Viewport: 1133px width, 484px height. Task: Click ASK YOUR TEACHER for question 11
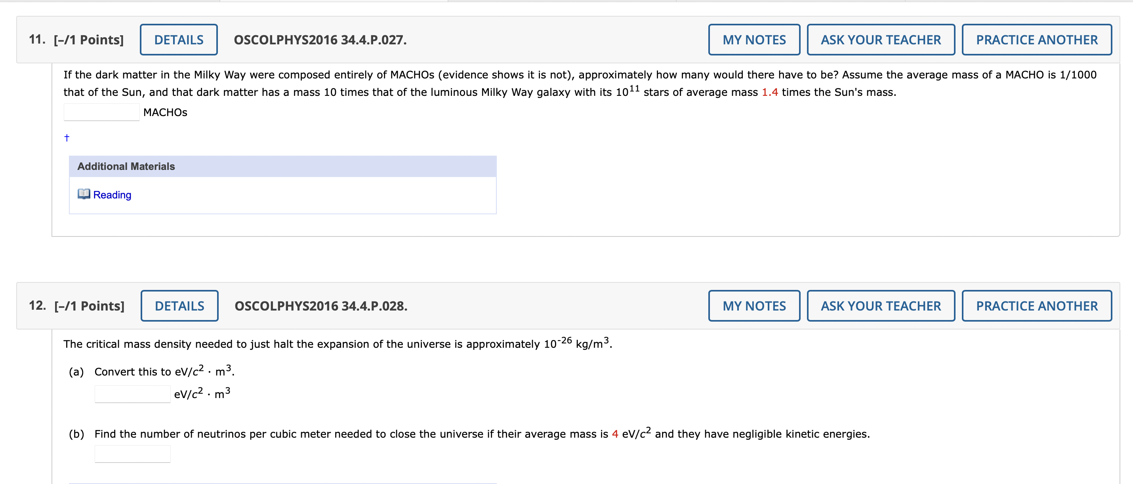(881, 39)
